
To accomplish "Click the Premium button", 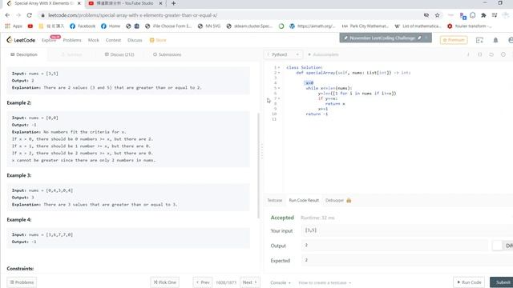I will tap(454, 40).
